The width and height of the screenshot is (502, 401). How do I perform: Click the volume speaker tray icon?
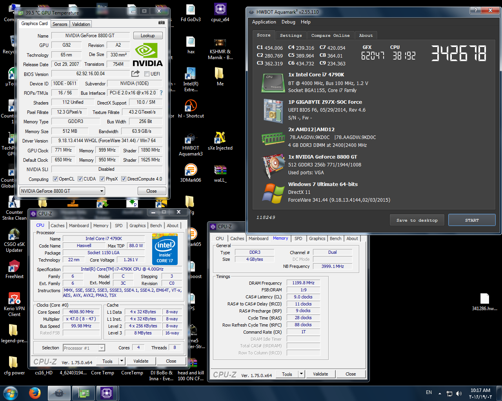(459, 393)
